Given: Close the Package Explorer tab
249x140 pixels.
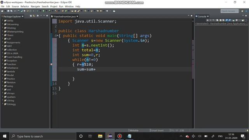Looking at the screenshot, I should (23, 16).
